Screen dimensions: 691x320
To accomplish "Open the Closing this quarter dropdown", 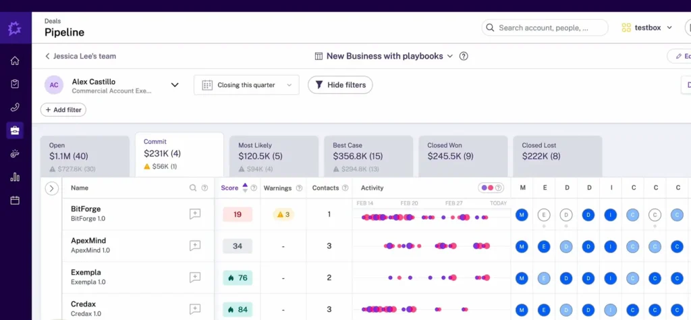I will (246, 85).
